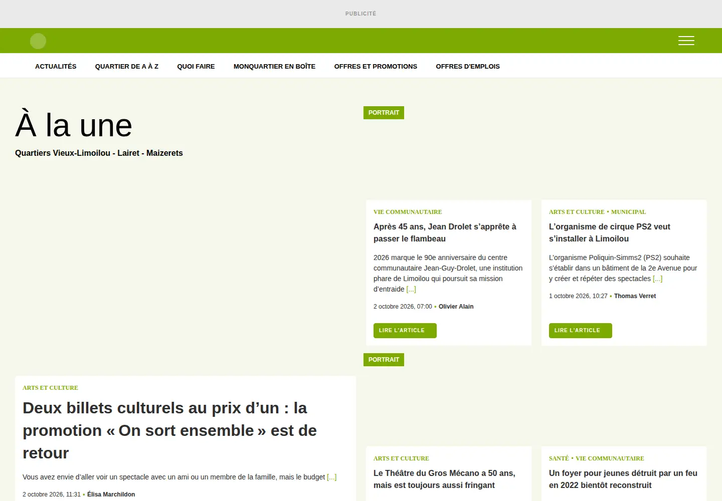The height and width of the screenshot is (501, 722).
Task: Click [...] read more in Jean Drolet excerpt
Action: [411, 289]
